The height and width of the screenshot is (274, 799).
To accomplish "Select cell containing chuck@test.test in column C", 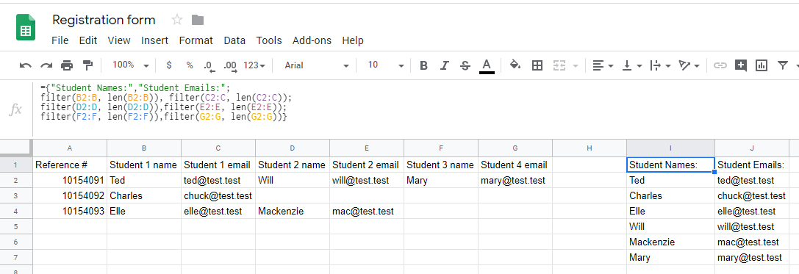I will (218, 195).
